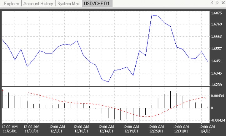Screen dimensions: 226x136
Task: Click the 11/26/01 date label
Action: pos(10,131)
